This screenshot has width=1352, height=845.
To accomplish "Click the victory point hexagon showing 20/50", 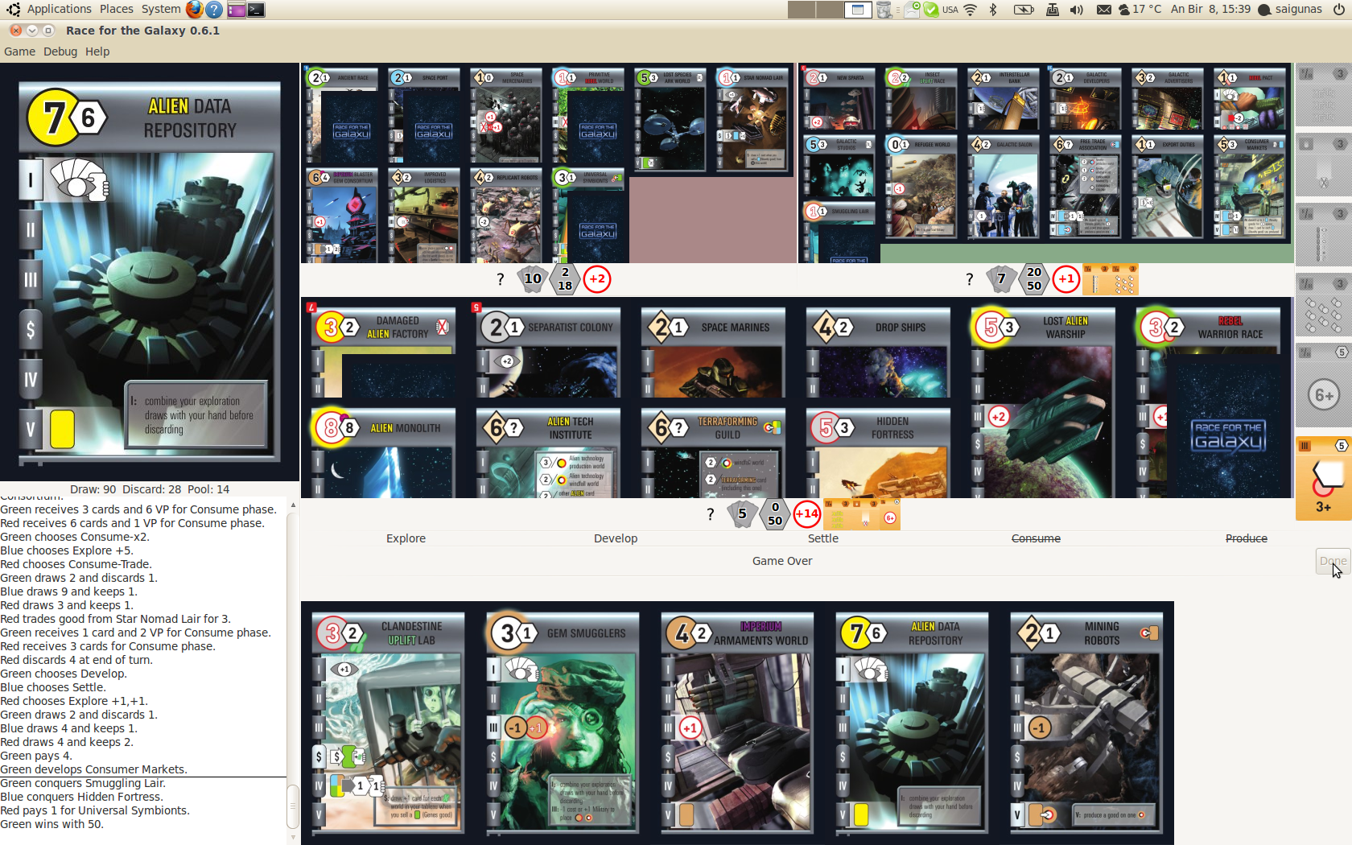I will point(1034,279).
